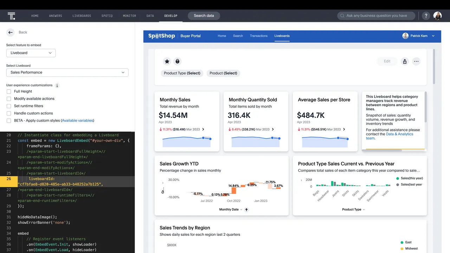Open Home tab in SpotShop portal
Viewport: 450px width, 253px height.
click(x=222, y=36)
